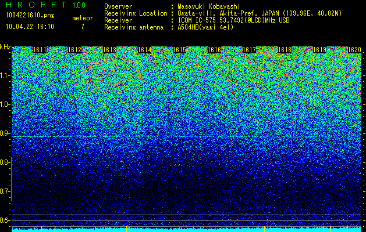Image resolution: width=366 pixels, height=232 pixels.
Task: Click the meteor count value 7
Action: [x=83, y=27]
